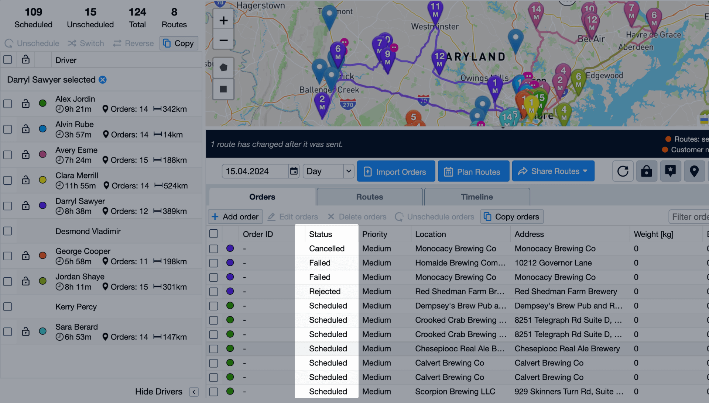This screenshot has height=403, width=709.
Task: Zoom out on the map
Action: pos(223,40)
